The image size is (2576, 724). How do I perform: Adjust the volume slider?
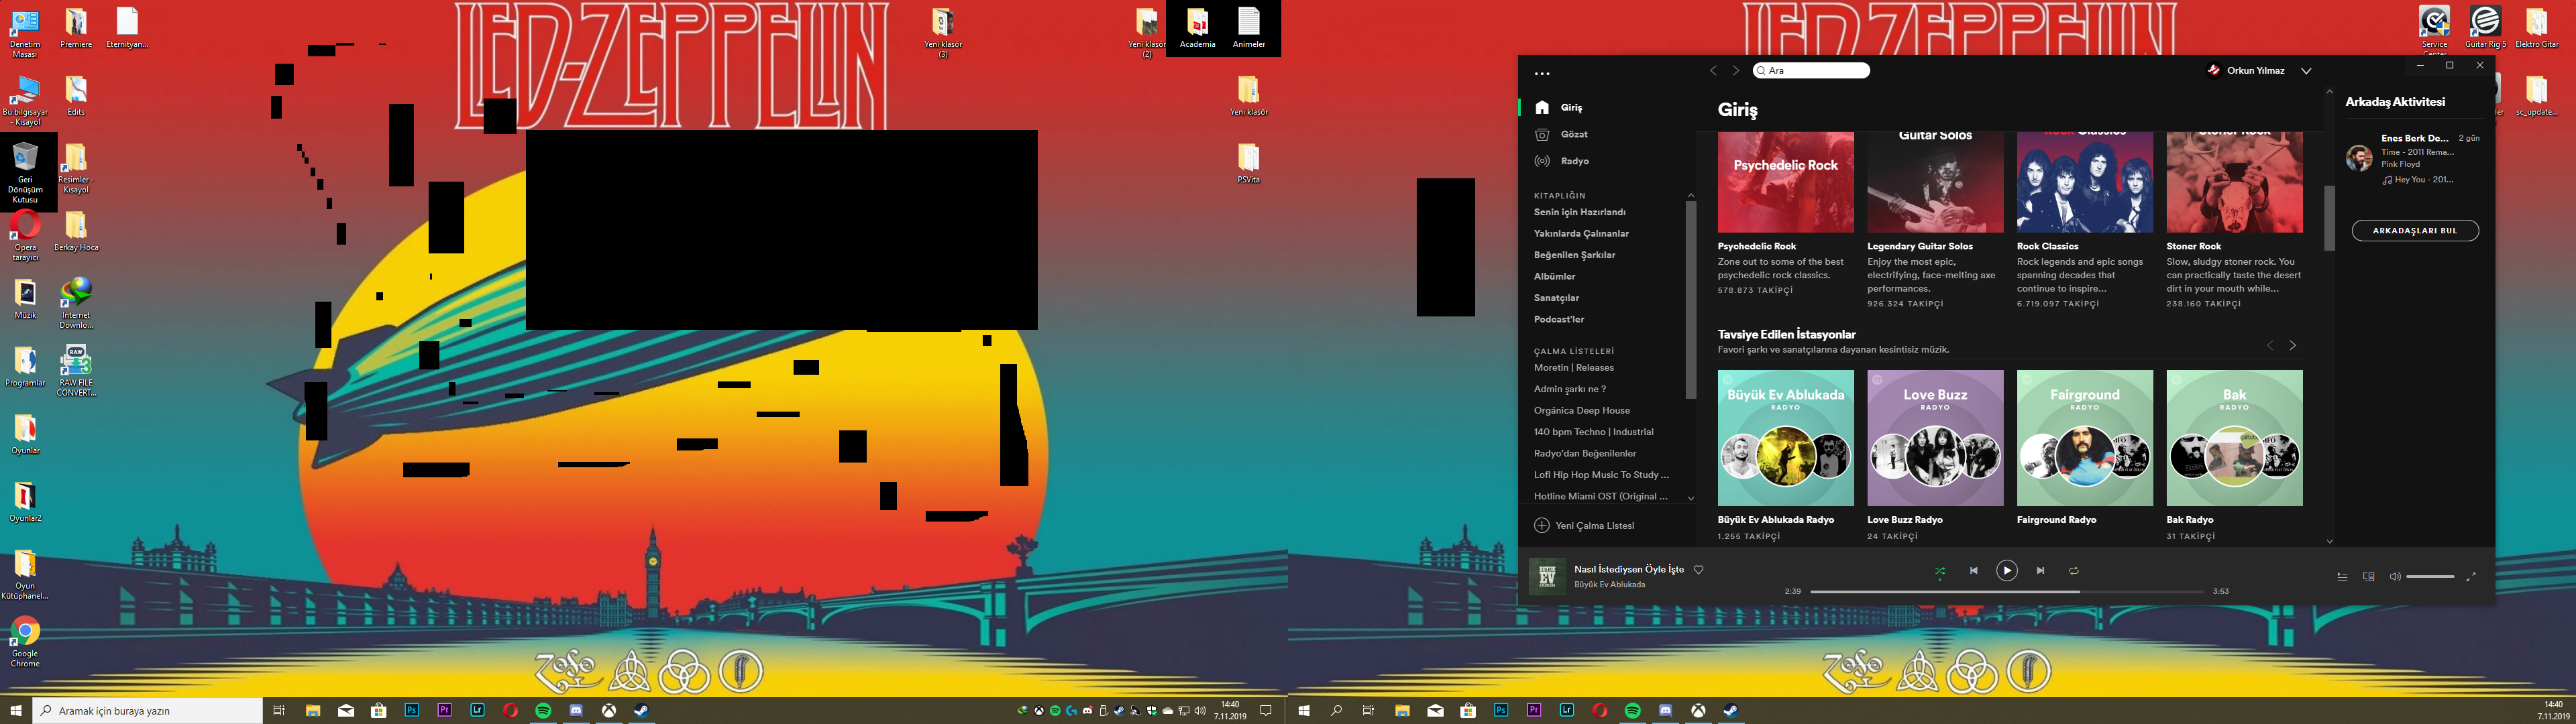pos(2430,577)
